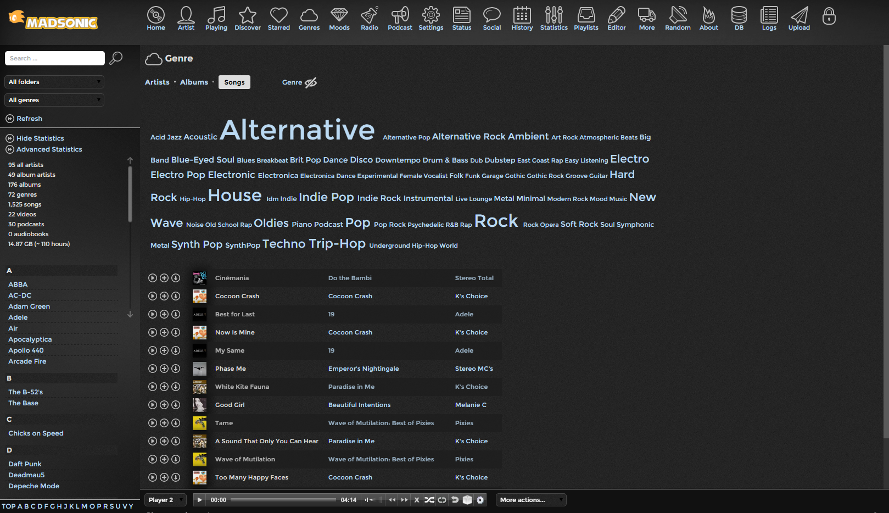Jump to letter D in index

click(x=40, y=506)
